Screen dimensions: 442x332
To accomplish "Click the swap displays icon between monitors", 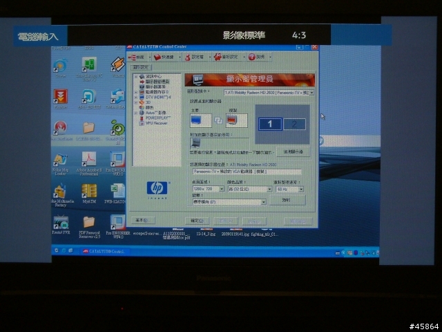I will [x=218, y=121].
